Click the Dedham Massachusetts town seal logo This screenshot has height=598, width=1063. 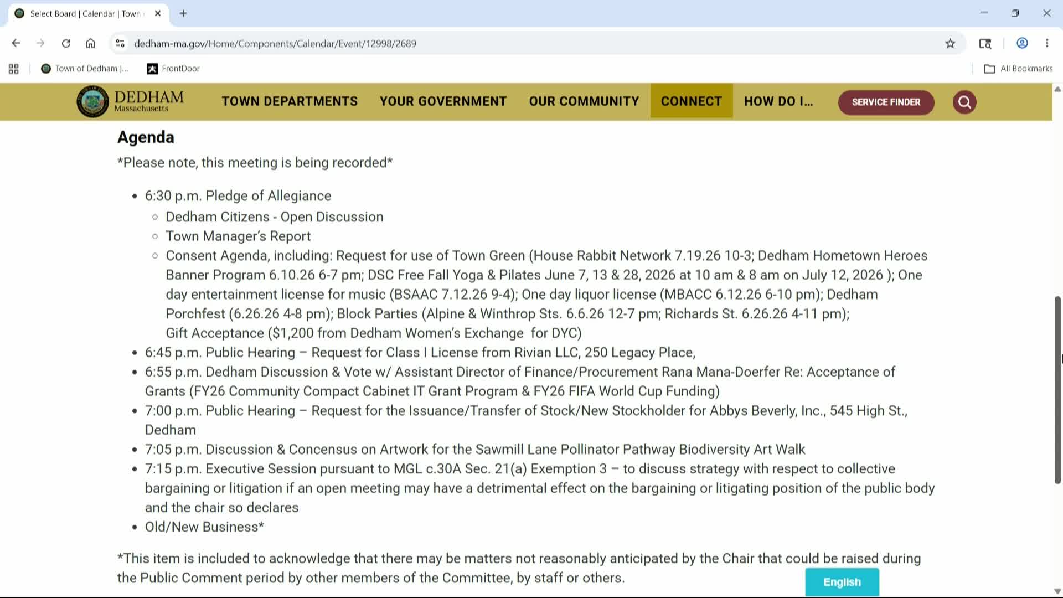(92, 101)
